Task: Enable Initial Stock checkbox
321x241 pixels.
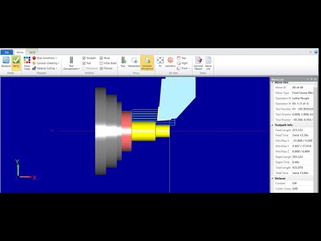Action: [102, 63]
